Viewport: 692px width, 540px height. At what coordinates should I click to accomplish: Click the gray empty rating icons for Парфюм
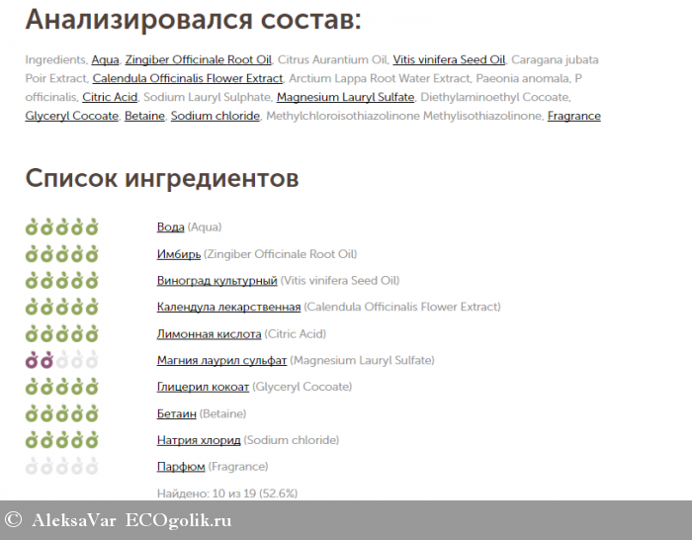tap(61, 466)
